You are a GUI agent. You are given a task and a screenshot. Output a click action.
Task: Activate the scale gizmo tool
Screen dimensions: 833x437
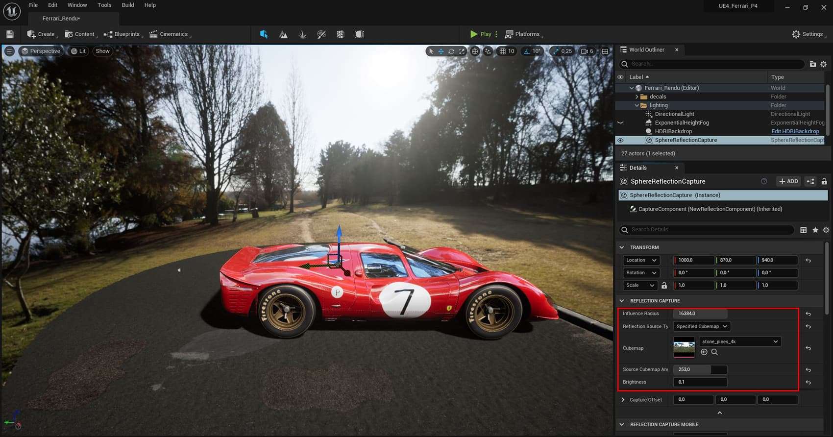pyautogui.click(x=462, y=51)
